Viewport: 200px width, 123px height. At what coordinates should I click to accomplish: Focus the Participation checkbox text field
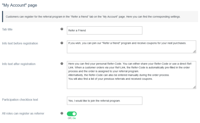tap(104, 101)
